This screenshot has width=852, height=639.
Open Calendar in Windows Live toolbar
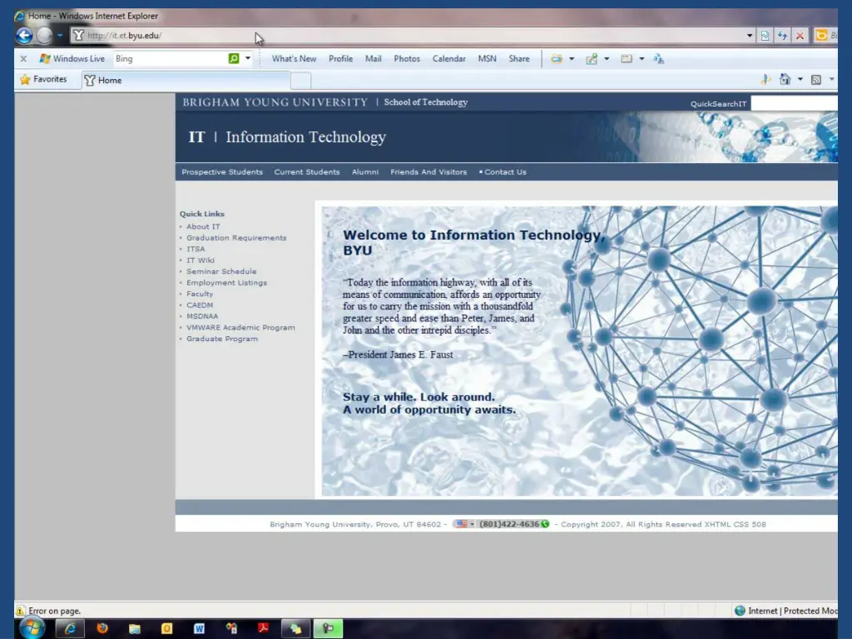(x=448, y=59)
